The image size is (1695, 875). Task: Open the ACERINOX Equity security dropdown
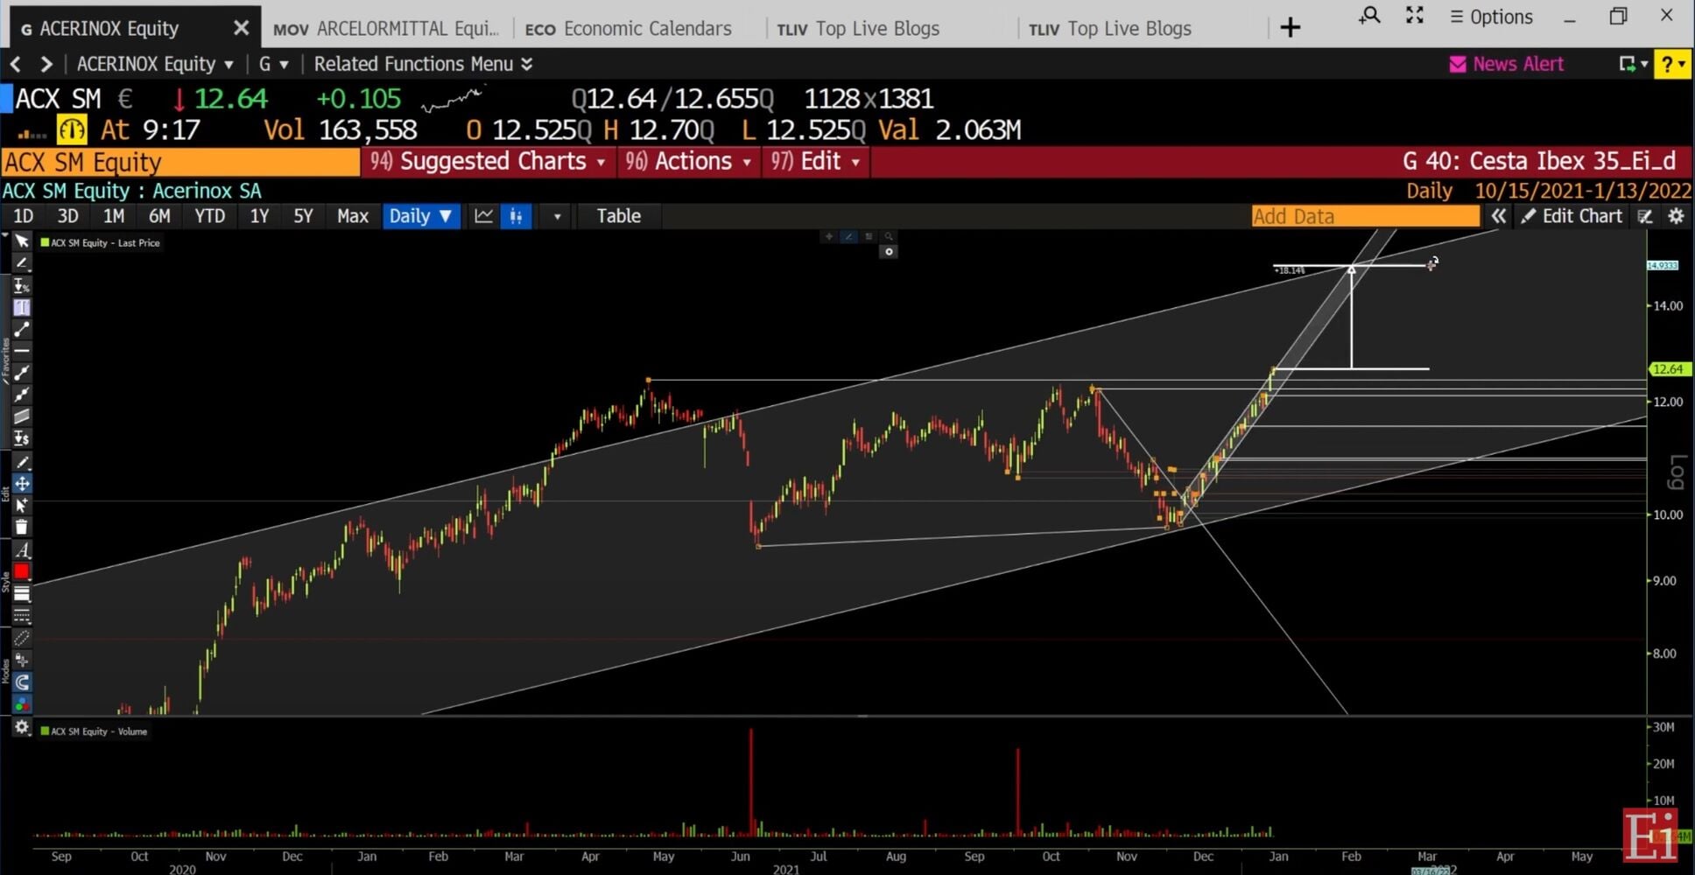[155, 64]
